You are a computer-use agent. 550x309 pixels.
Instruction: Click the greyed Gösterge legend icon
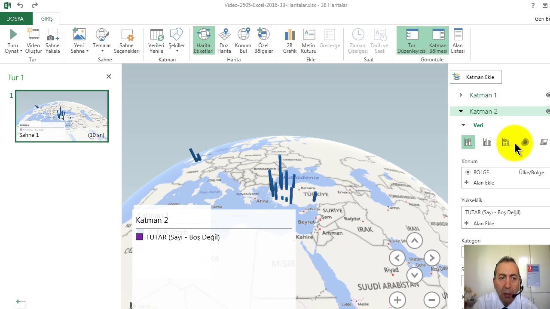coord(330,34)
